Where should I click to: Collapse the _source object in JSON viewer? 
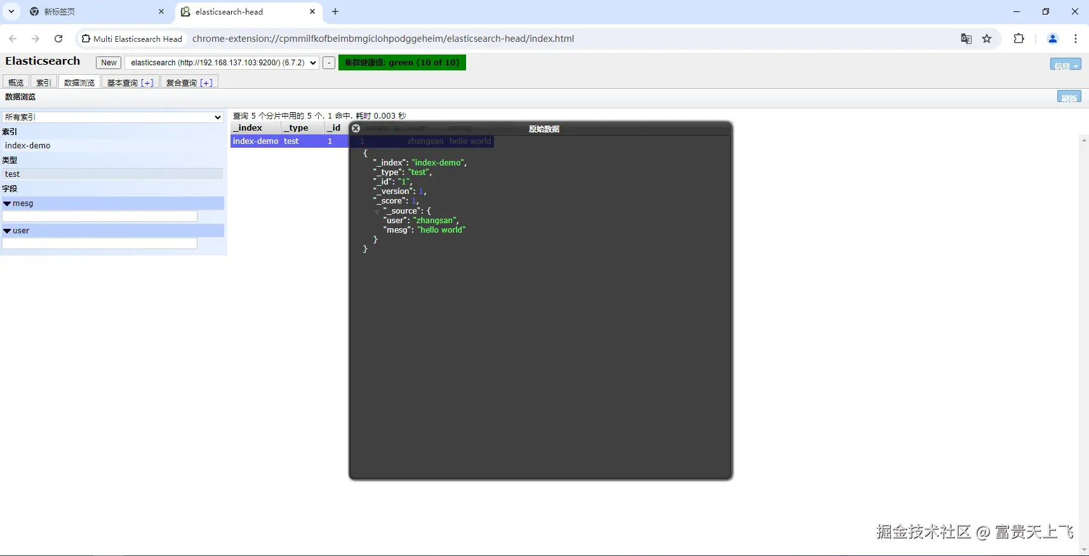[x=377, y=211]
